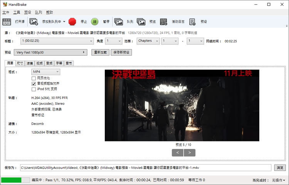Open the MP4 format dropdown
The image size is (289, 185).
pos(46,72)
